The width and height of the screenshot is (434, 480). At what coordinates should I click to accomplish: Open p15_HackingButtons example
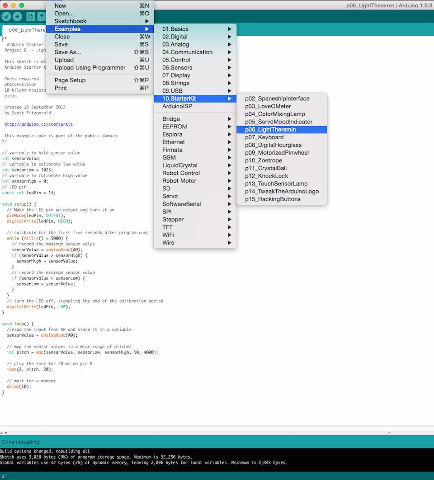pos(282,199)
